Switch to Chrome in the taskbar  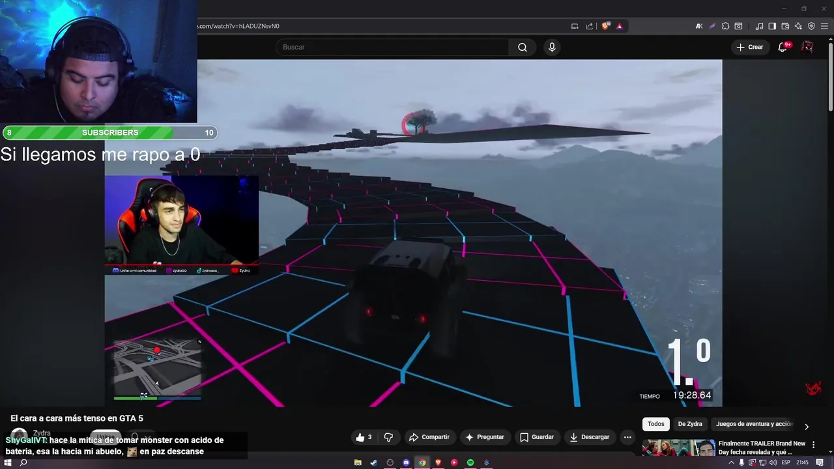[x=422, y=462]
